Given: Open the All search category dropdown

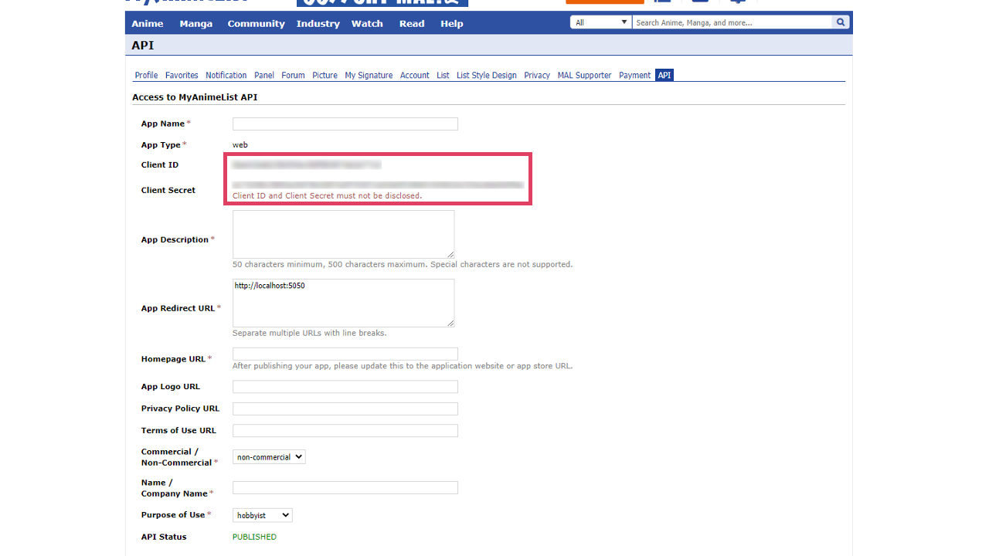Looking at the screenshot, I should (x=601, y=22).
